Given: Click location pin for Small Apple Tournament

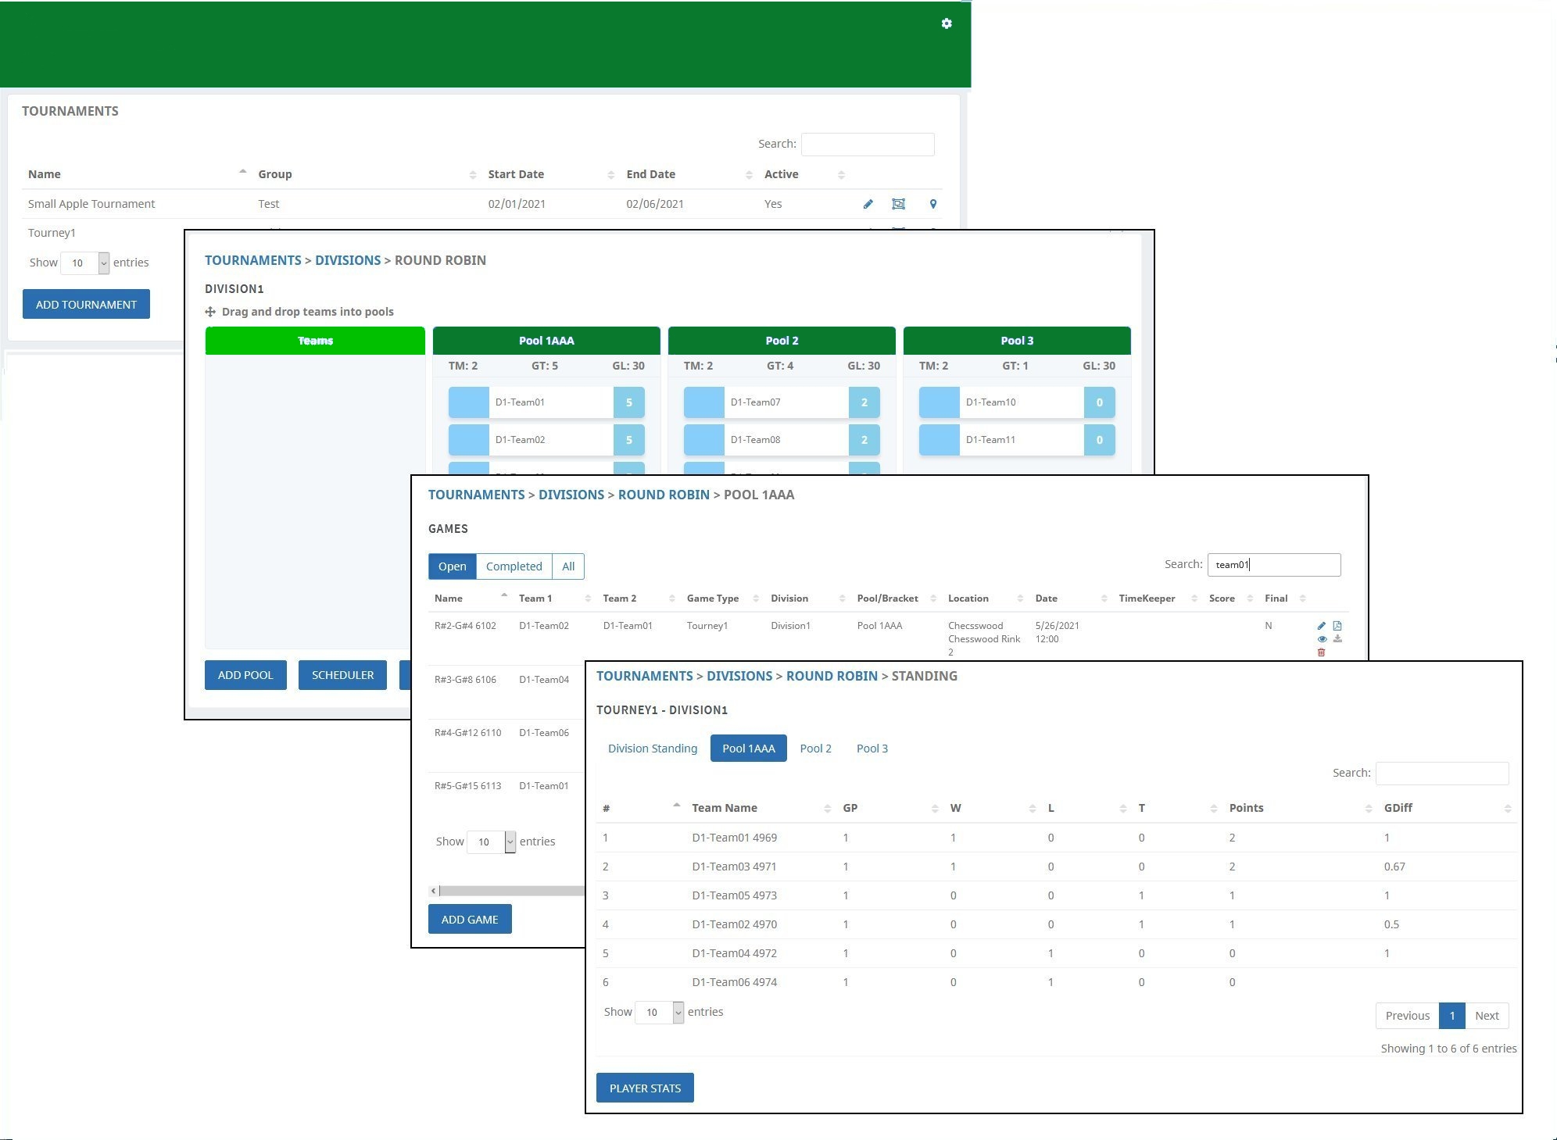Looking at the screenshot, I should pyautogui.click(x=932, y=204).
